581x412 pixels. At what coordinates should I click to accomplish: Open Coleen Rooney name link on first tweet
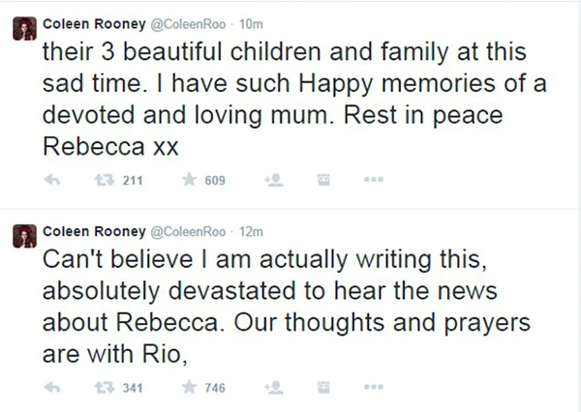(x=91, y=20)
